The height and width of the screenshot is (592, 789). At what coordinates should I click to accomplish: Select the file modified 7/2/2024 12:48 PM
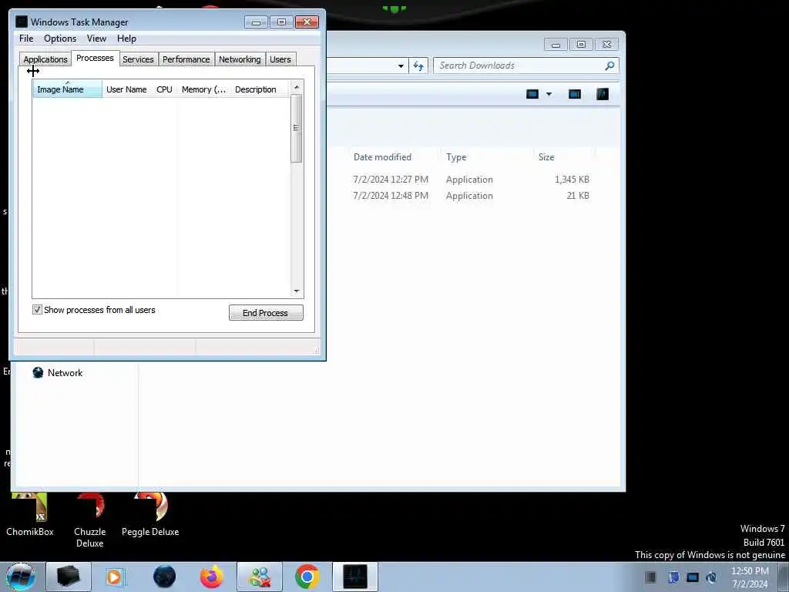pos(391,195)
